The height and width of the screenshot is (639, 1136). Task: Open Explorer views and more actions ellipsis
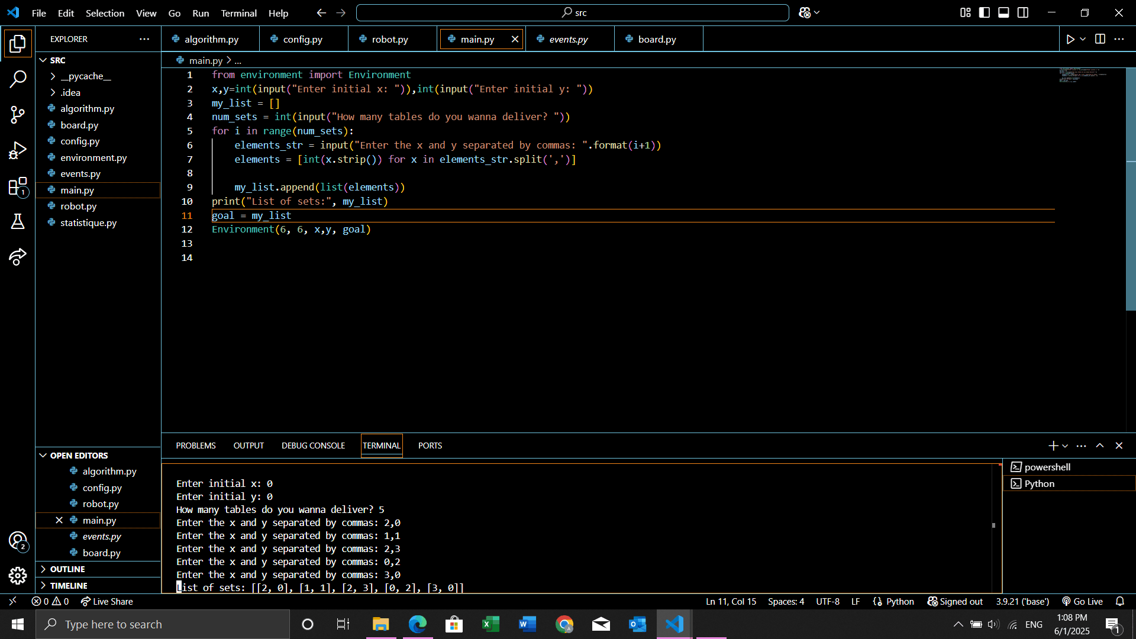click(144, 39)
